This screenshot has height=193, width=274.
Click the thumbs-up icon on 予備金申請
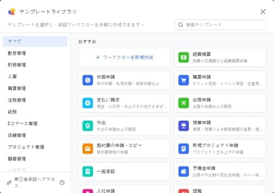183,171
